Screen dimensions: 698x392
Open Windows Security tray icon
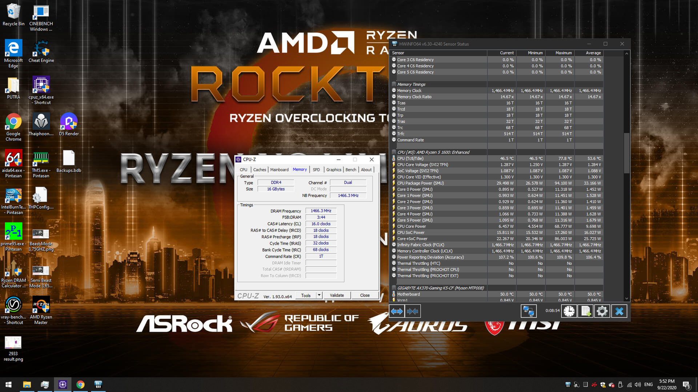[x=603, y=385]
